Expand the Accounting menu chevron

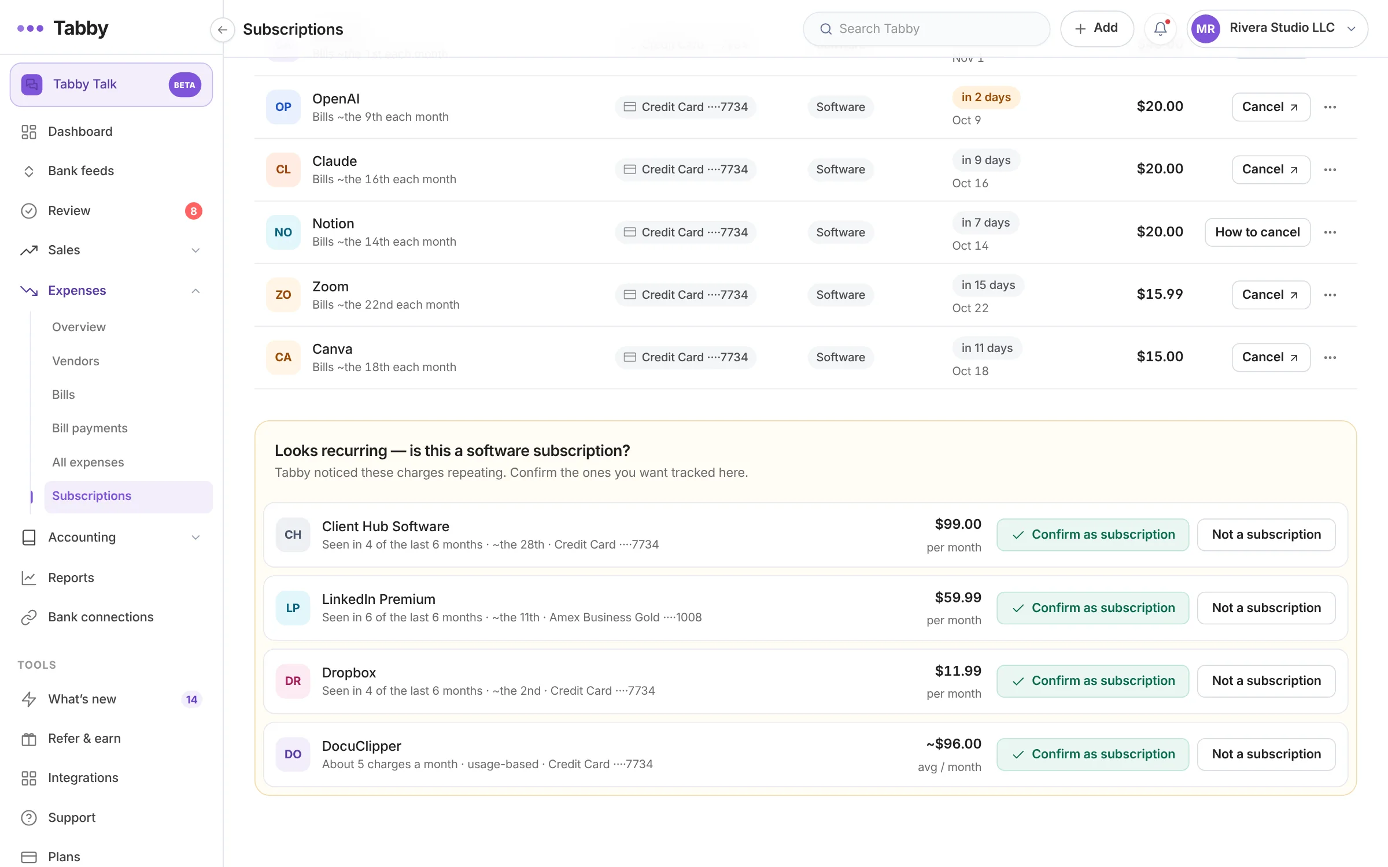195,538
